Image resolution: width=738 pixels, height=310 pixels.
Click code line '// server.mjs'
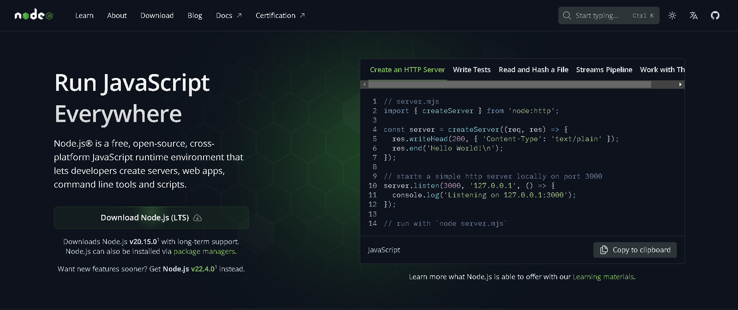[x=411, y=101]
